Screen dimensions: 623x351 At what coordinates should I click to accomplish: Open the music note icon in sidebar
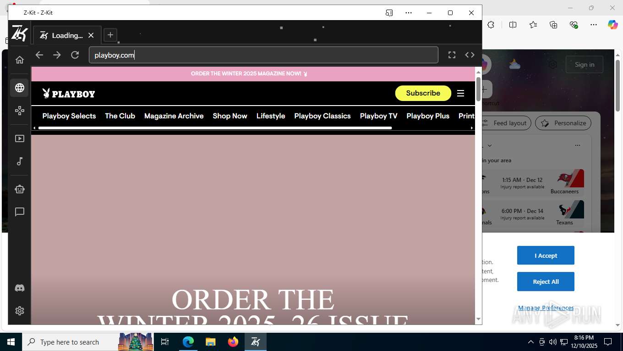pos(20,161)
